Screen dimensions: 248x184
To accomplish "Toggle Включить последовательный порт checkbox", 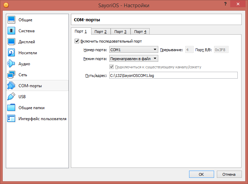I will (x=77, y=41).
